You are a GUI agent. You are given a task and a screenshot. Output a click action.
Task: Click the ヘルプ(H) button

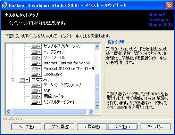(26, 127)
